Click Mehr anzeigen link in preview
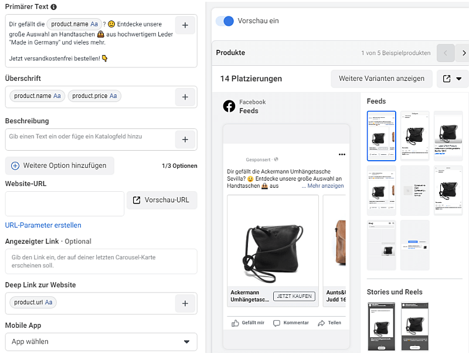The width and height of the screenshot is (469, 353). coord(325,186)
